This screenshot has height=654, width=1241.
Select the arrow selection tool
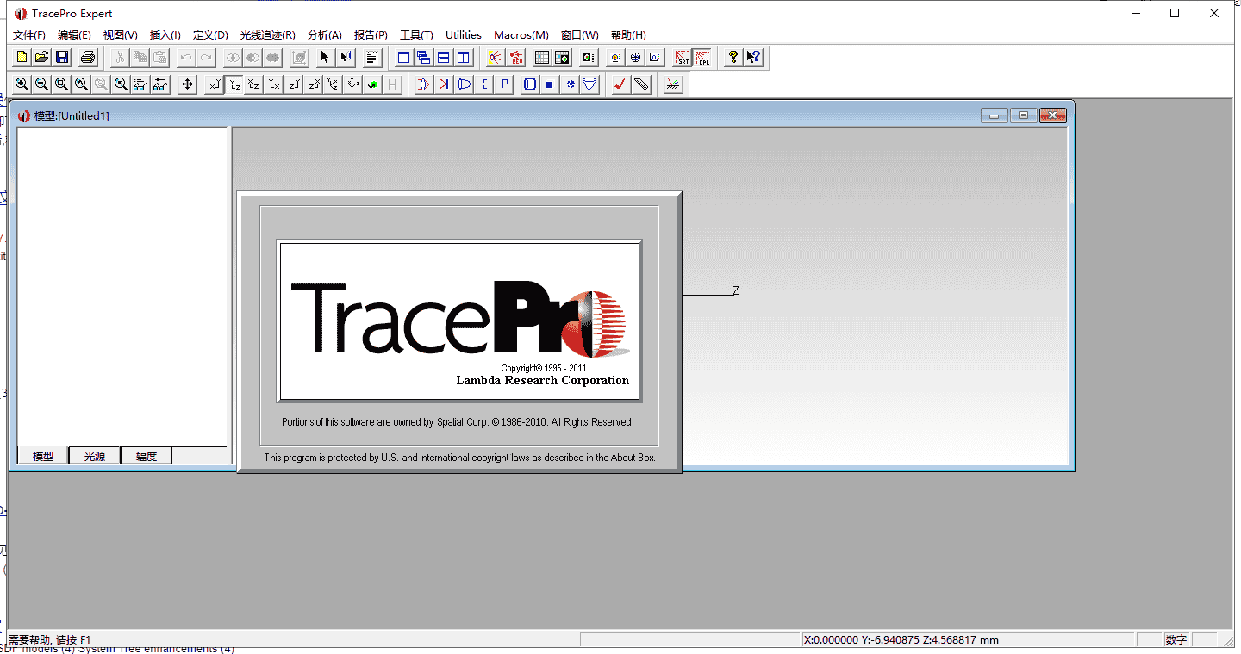(324, 57)
